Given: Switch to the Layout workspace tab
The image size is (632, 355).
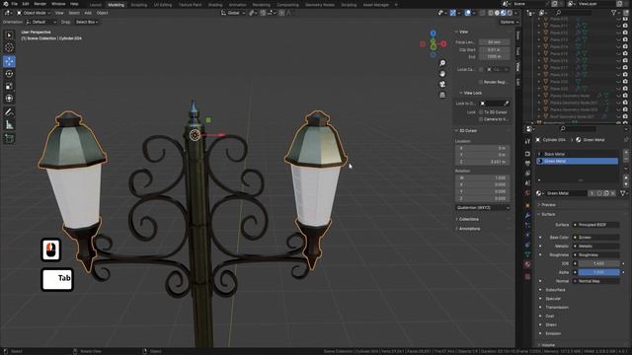Looking at the screenshot, I should point(96,5).
